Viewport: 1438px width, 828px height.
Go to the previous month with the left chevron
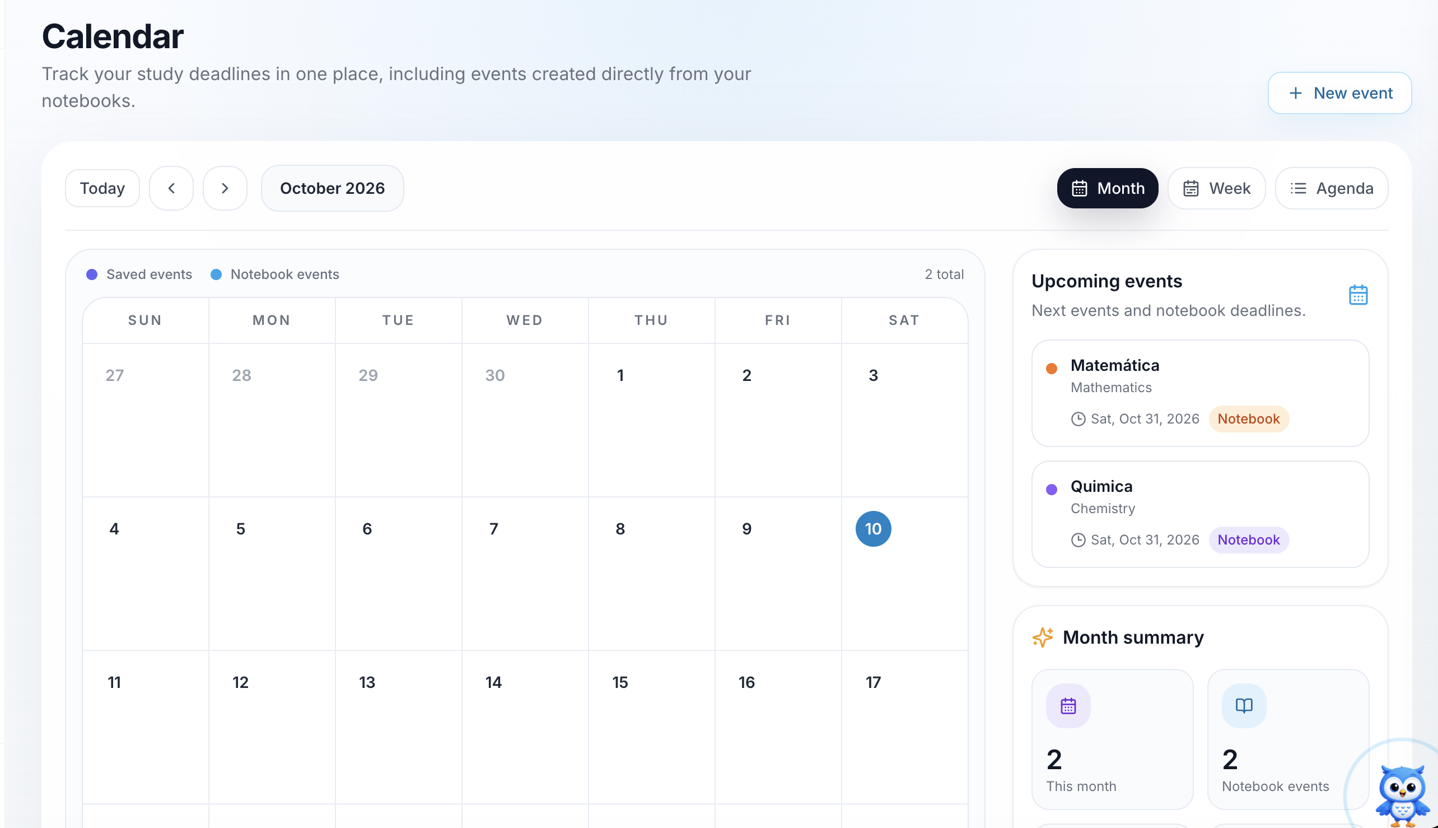point(171,188)
